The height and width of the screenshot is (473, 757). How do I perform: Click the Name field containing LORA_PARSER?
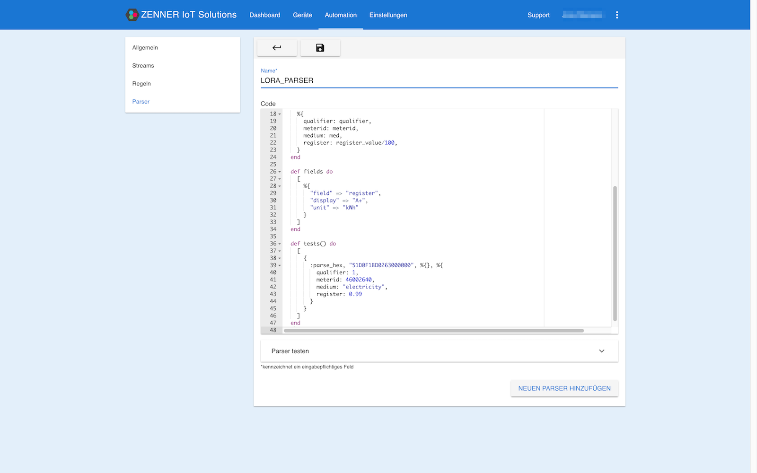439,80
